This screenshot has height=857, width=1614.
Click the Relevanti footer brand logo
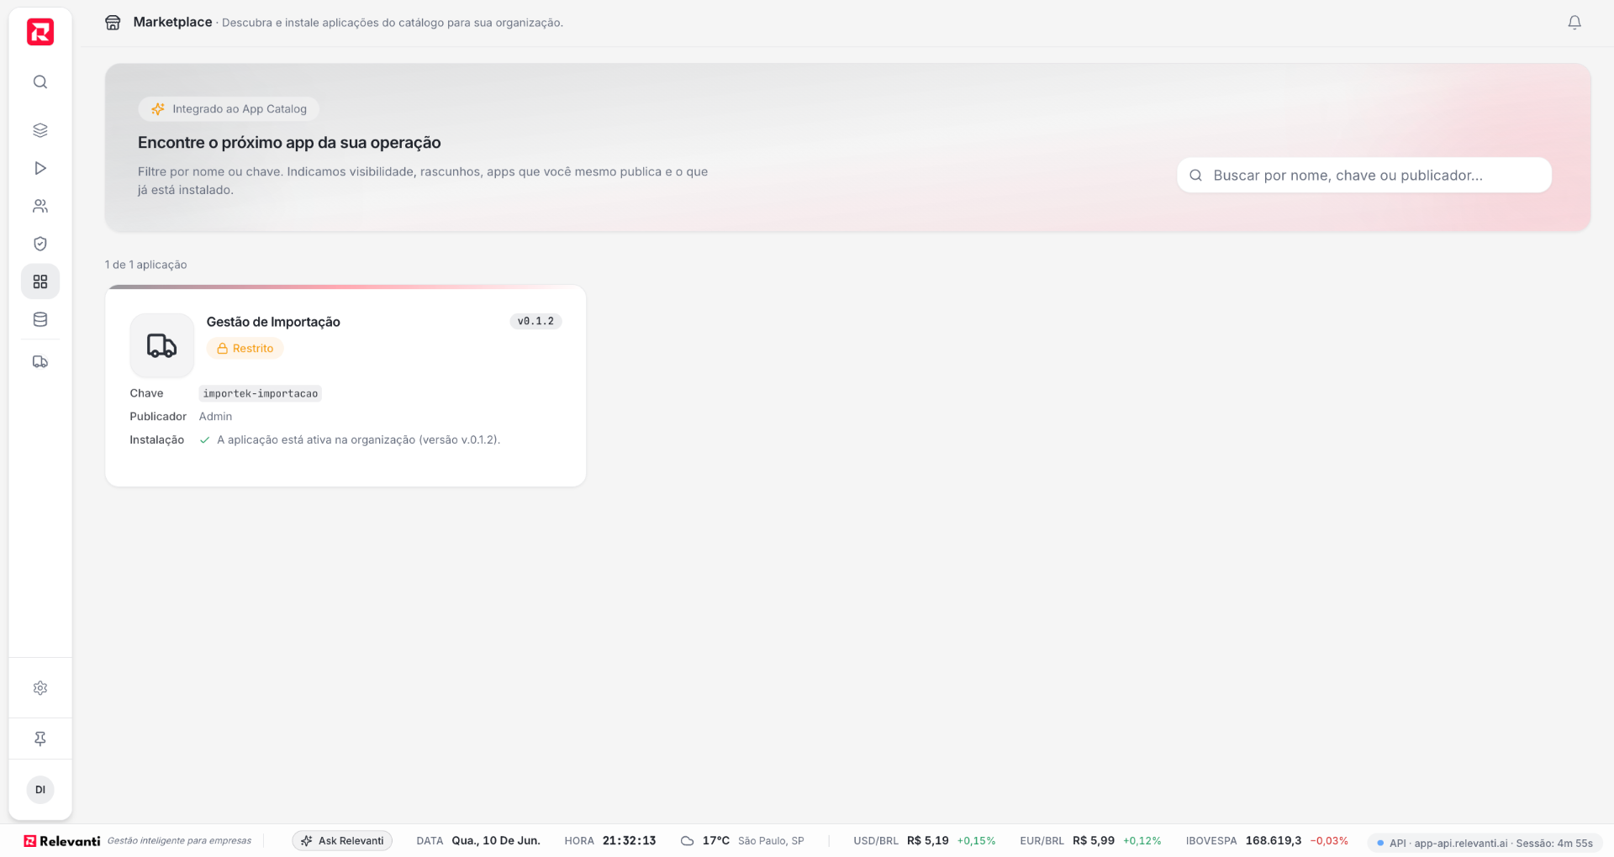click(x=62, y=841)
